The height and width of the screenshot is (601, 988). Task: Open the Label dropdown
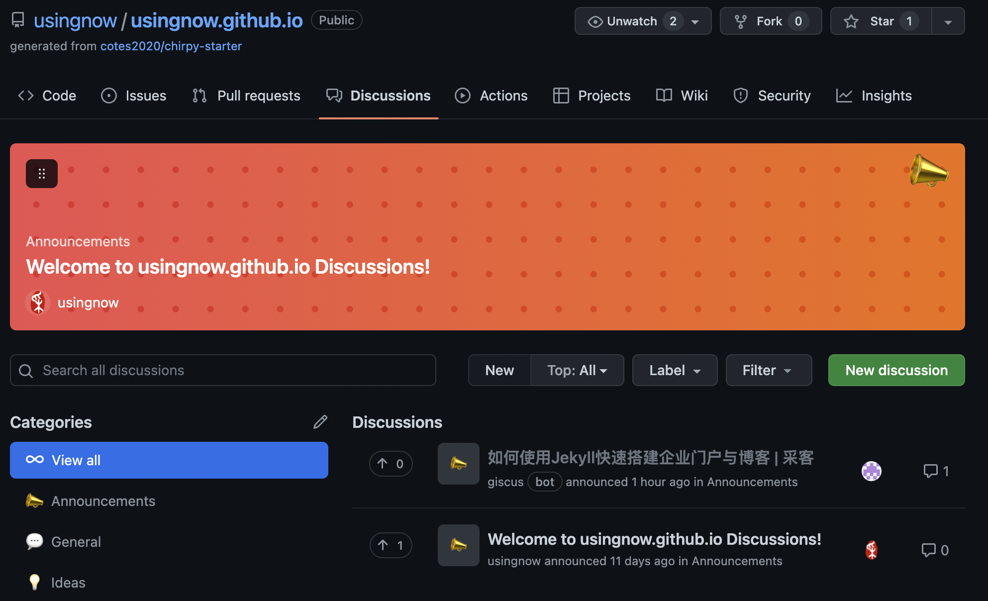675,370
